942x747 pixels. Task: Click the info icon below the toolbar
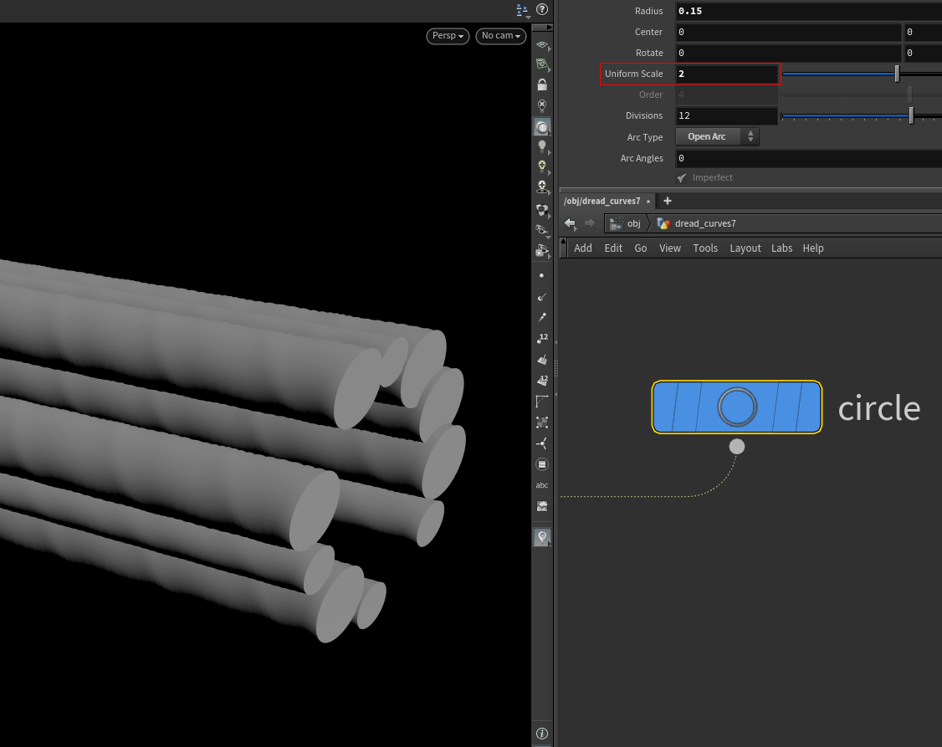click(x=542, y=733)
